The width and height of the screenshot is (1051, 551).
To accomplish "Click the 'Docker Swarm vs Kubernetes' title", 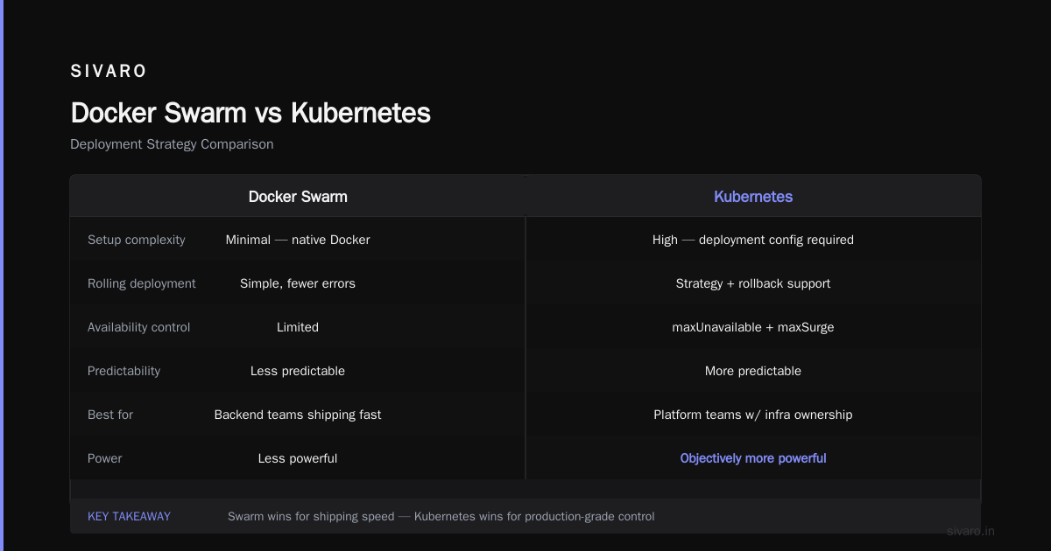I will point(250,113).
